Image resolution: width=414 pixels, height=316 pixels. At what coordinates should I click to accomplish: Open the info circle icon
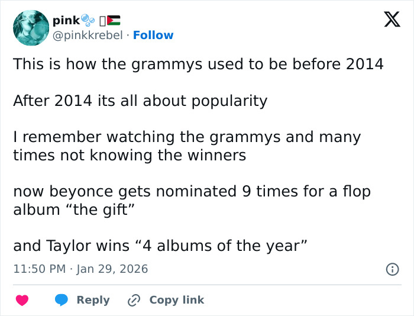[x=392, y=269]
